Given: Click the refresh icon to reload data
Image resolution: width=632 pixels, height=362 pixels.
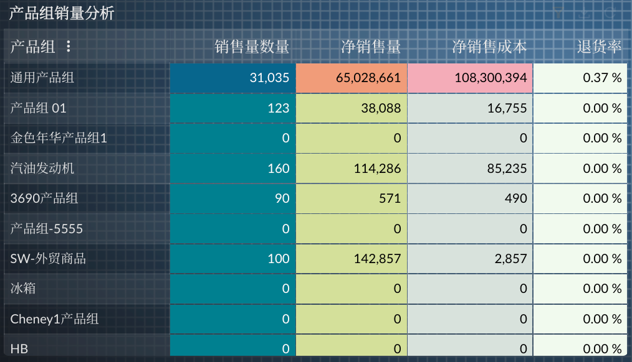Looking at the screenshot, I should pos(610,12).
